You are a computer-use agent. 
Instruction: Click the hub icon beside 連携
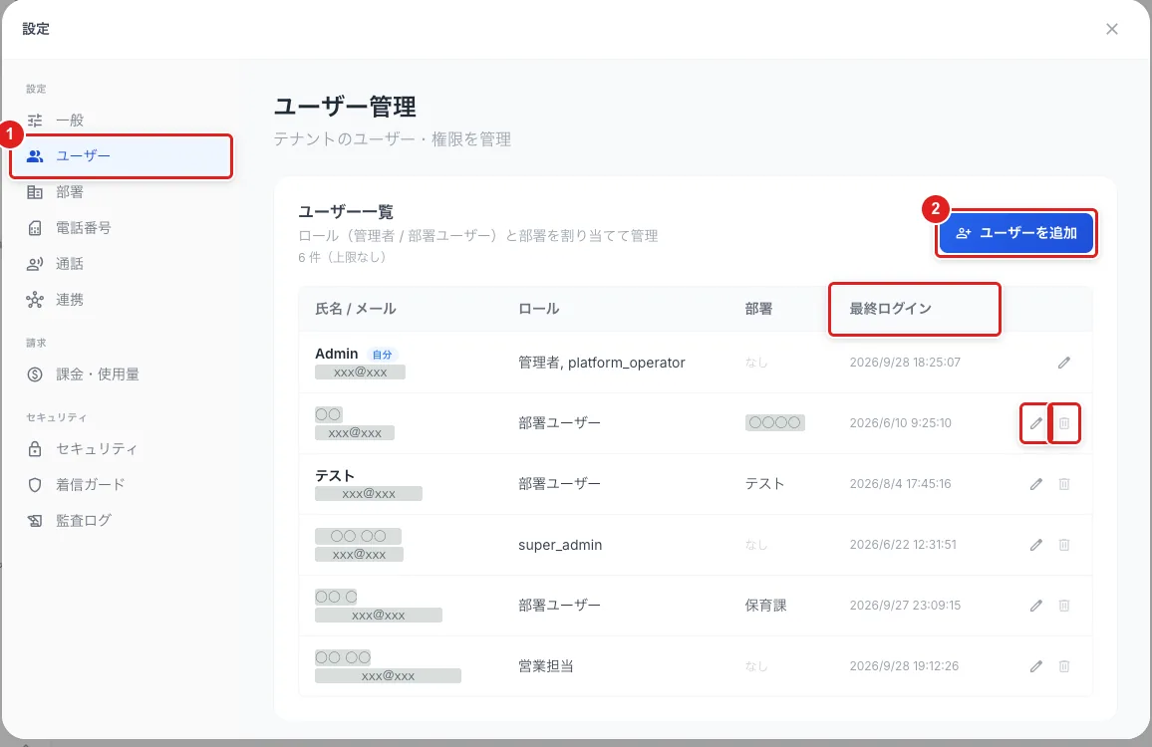click(35, 300)
